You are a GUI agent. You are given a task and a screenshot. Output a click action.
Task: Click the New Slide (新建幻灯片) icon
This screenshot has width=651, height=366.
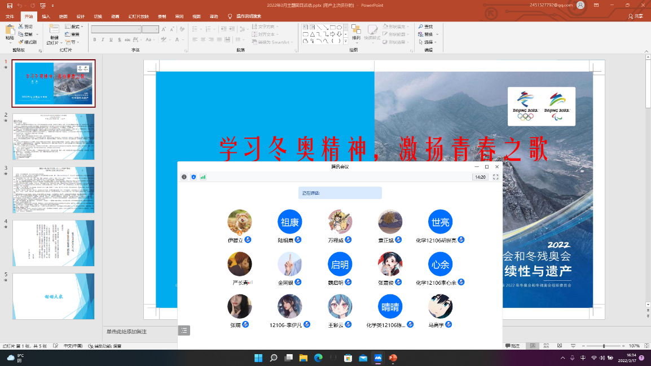click(x=53, y=34)
